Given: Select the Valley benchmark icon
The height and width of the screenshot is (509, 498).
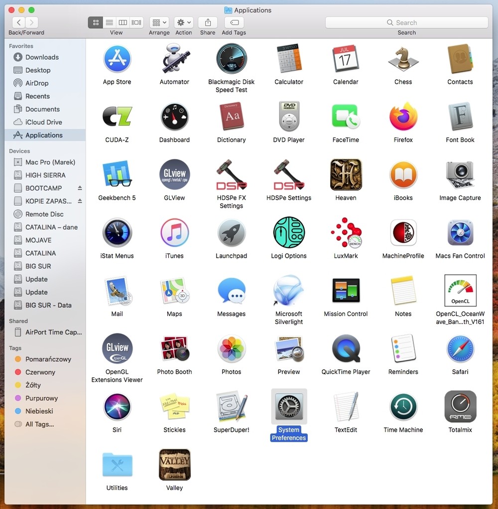Looking at the screenshot, I should click(174, 465).
